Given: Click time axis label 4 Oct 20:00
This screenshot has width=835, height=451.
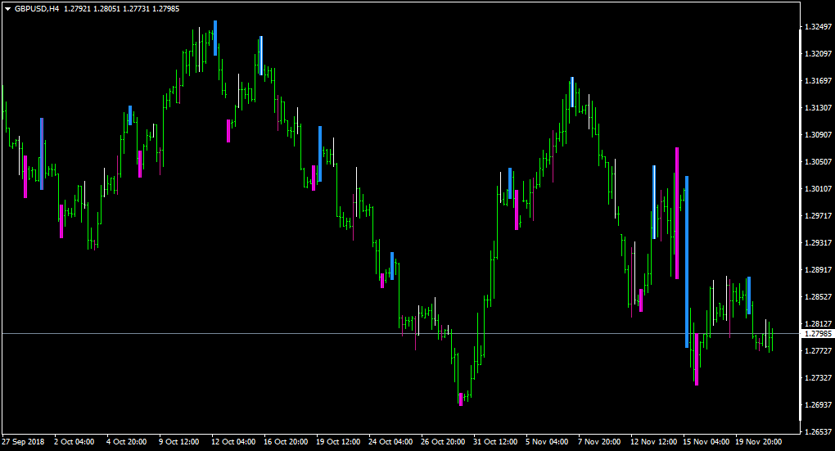Looking at the screenshot, I should click(x=127, y=442).
